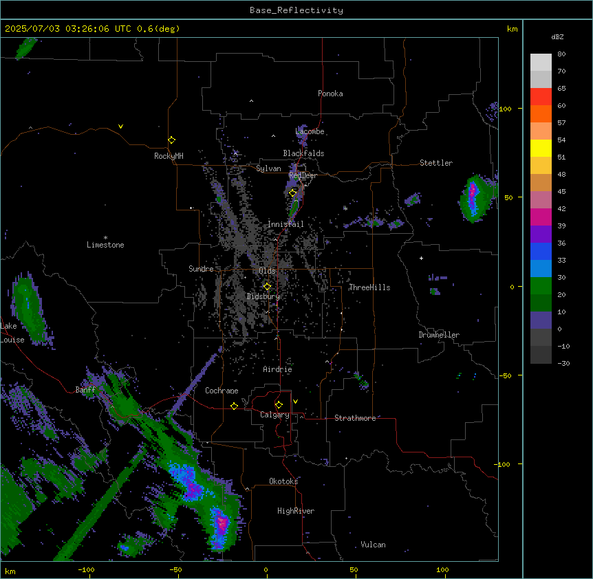Image resolution: width=593 pixels, height=579 pixels.
Task: Pick the orange 57-60 dBZ legend swatch
Action: click(x=541, y=114)
